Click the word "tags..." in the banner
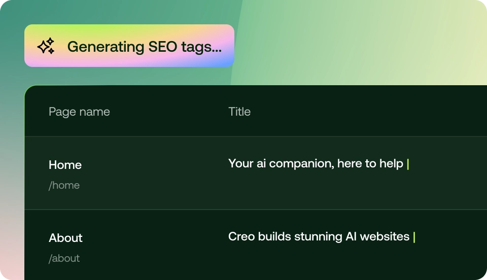 click(201, 47)
